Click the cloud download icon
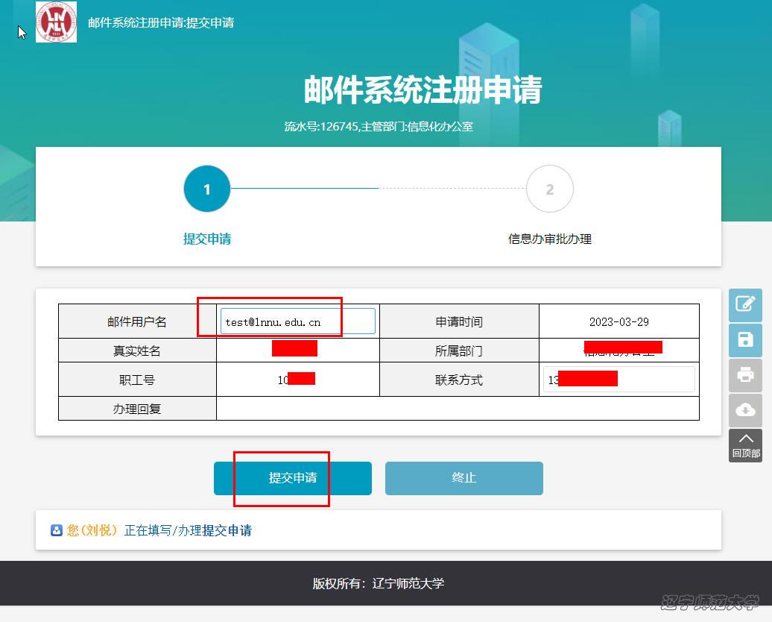This screenshot has height=622, width=772. 745,410
